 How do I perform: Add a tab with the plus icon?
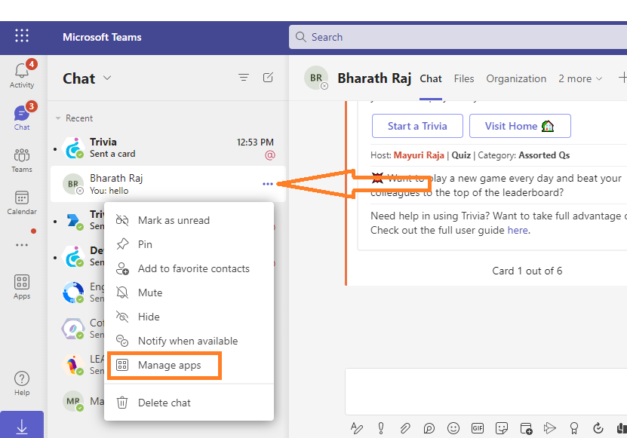coord(622,78)
